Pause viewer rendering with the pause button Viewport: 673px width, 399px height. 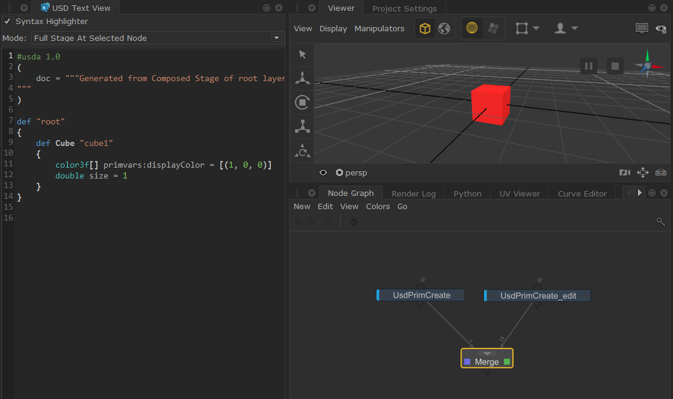589,65
